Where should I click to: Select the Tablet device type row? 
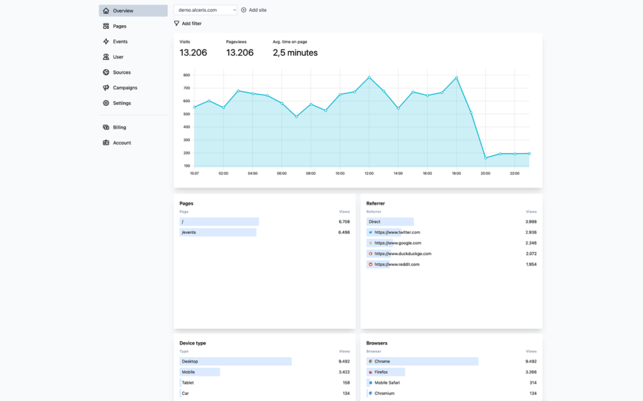(264, 383)
